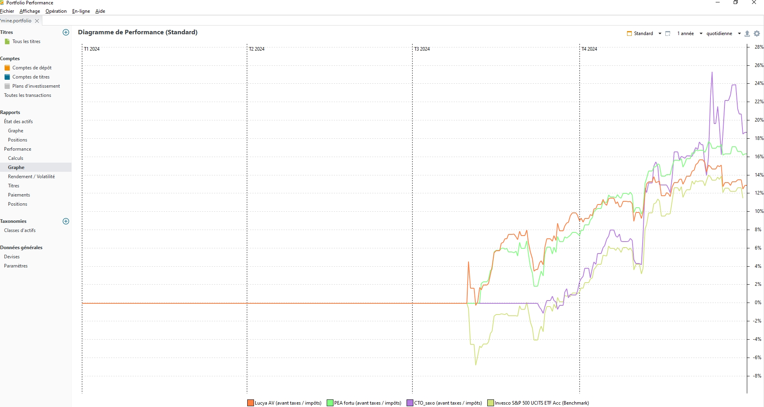
Task: Click the T4 2024 quarter marker
Action: (589, 49)
